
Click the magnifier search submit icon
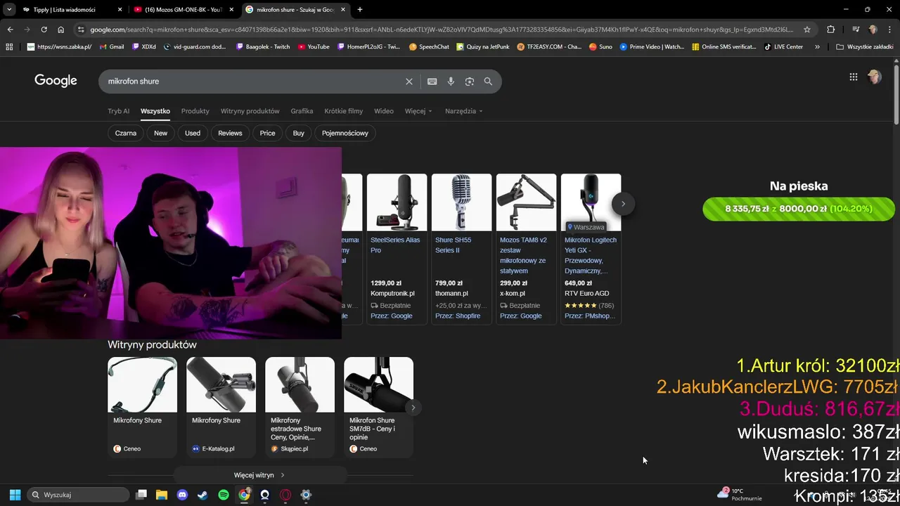(x=488, y=82)
